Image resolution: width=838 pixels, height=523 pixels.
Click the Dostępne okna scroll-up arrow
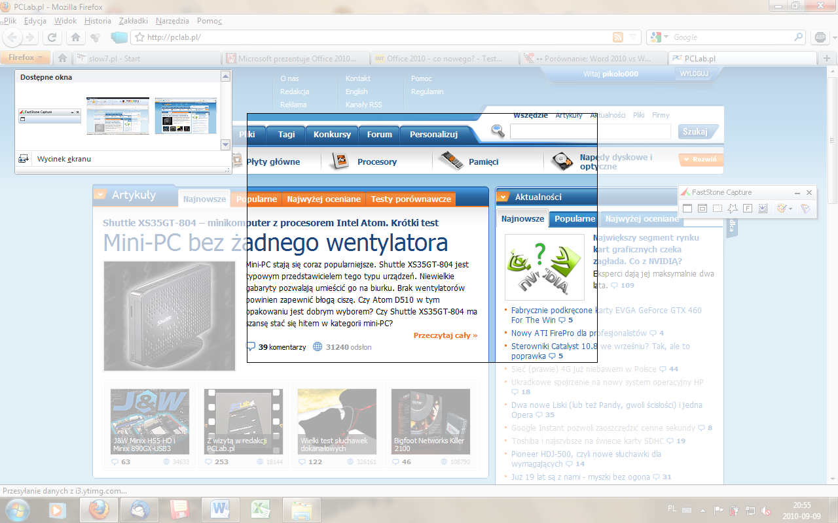pos(226,77)
